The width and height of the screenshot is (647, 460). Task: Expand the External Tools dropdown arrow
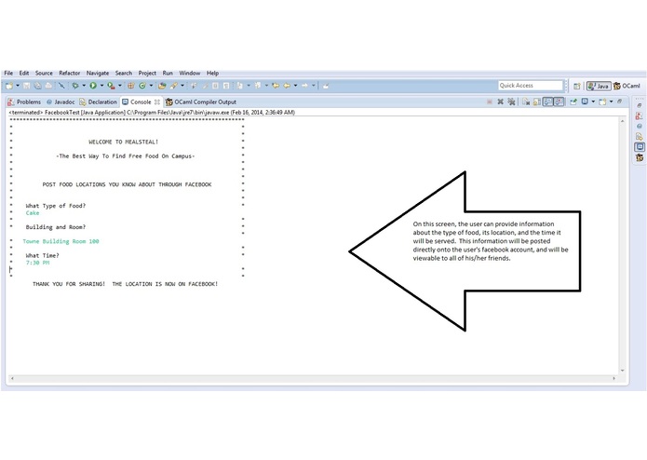pyautogui.click(x=120, y=86)
